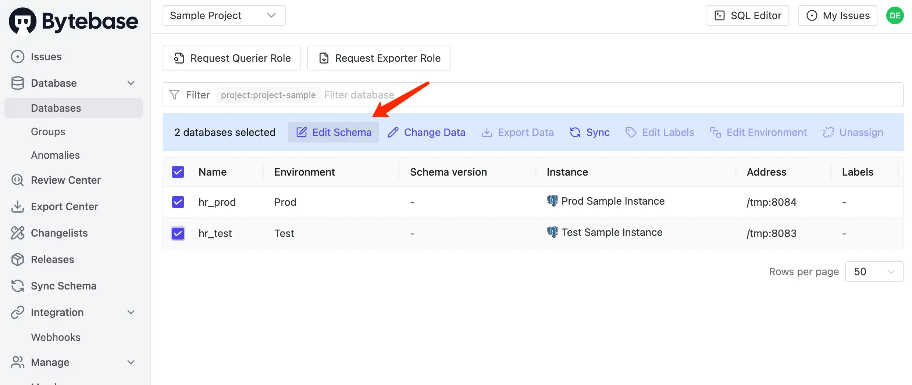
Task: Click the My Issues circle icon
Action: (x=812, y=15)
